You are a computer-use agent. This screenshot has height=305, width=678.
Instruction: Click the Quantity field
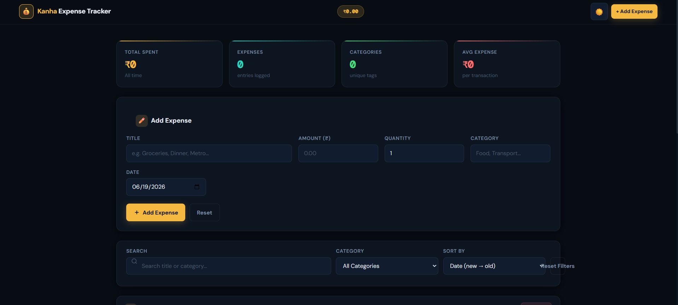424,153
